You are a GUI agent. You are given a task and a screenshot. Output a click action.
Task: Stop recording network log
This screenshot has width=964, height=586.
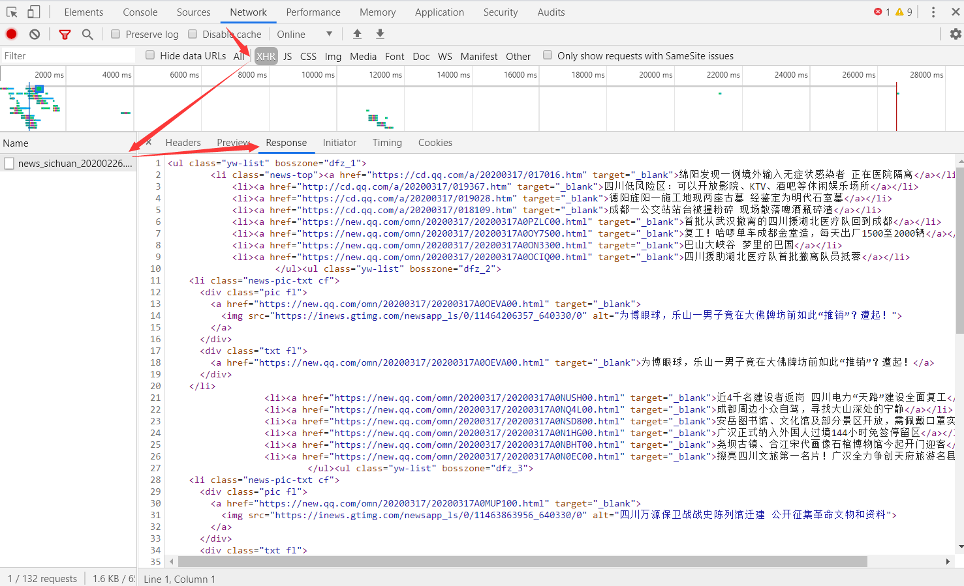pos(12,35)
